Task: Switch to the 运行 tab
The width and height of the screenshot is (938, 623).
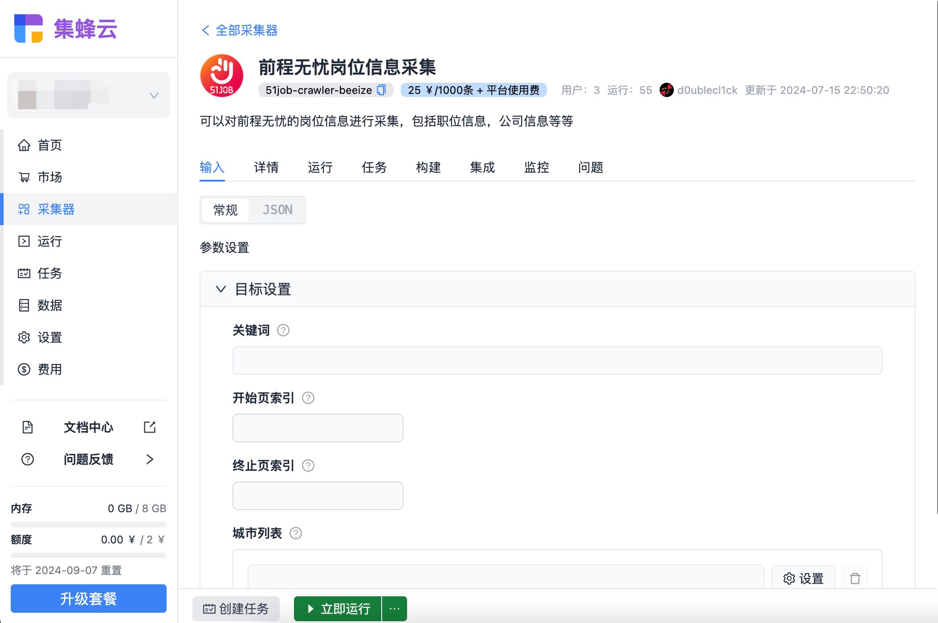Action: 320,167
